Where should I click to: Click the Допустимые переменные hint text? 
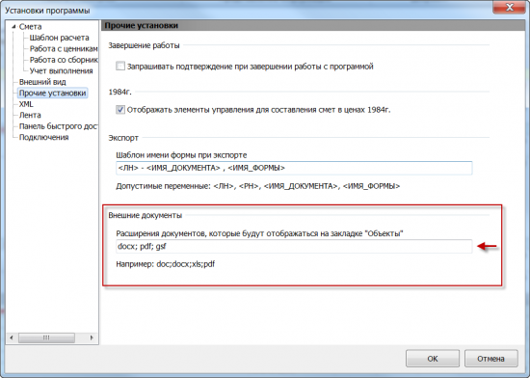click(258, 186)
